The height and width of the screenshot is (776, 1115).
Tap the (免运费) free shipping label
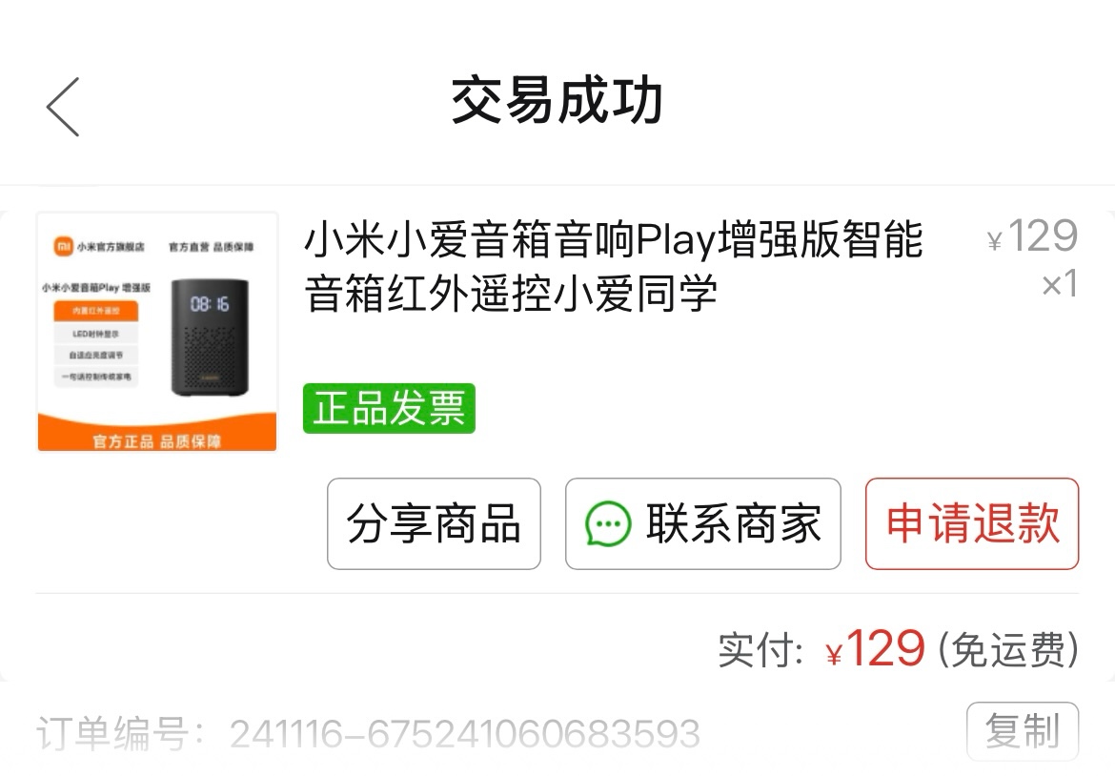pos(1008,649)
